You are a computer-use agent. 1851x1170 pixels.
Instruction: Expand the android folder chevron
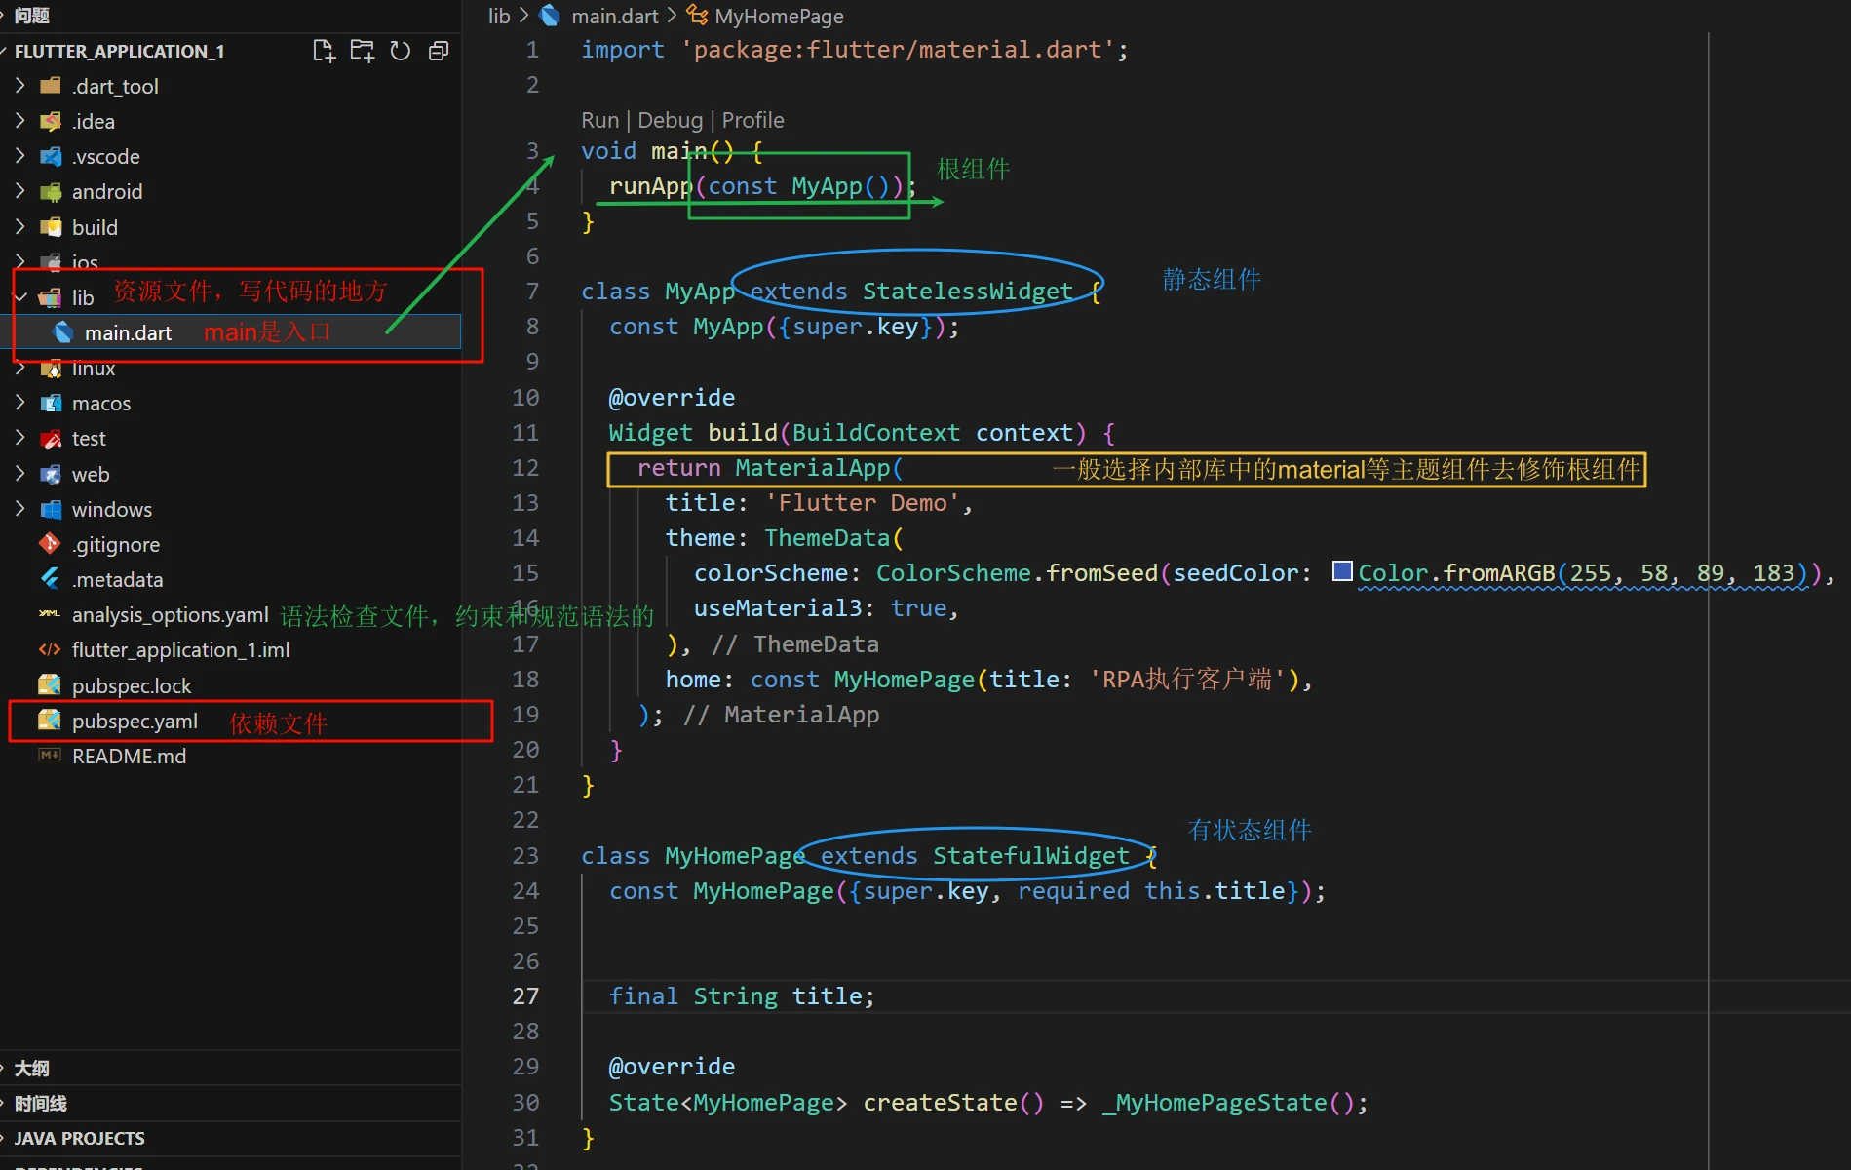[x=20, y=191]
